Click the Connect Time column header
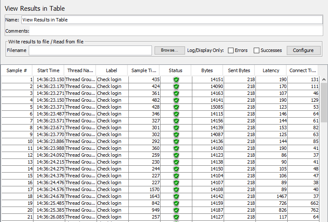This screenshot has height=222, width=328. pyautogui.click(x=303, y=70)
